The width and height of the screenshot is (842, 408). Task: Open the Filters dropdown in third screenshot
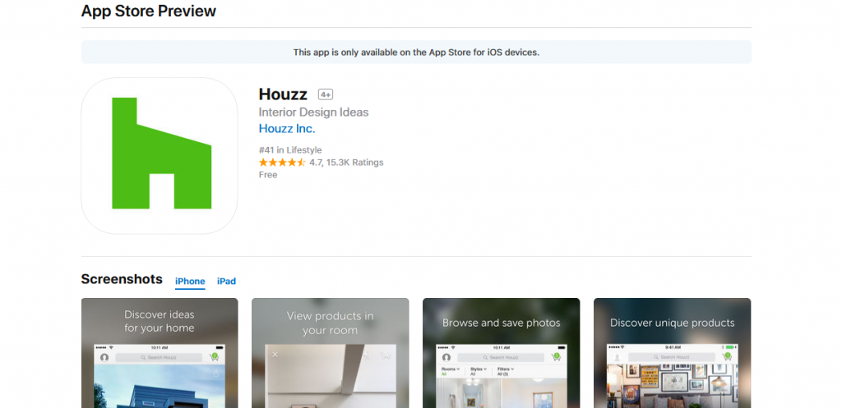point(506,371)
